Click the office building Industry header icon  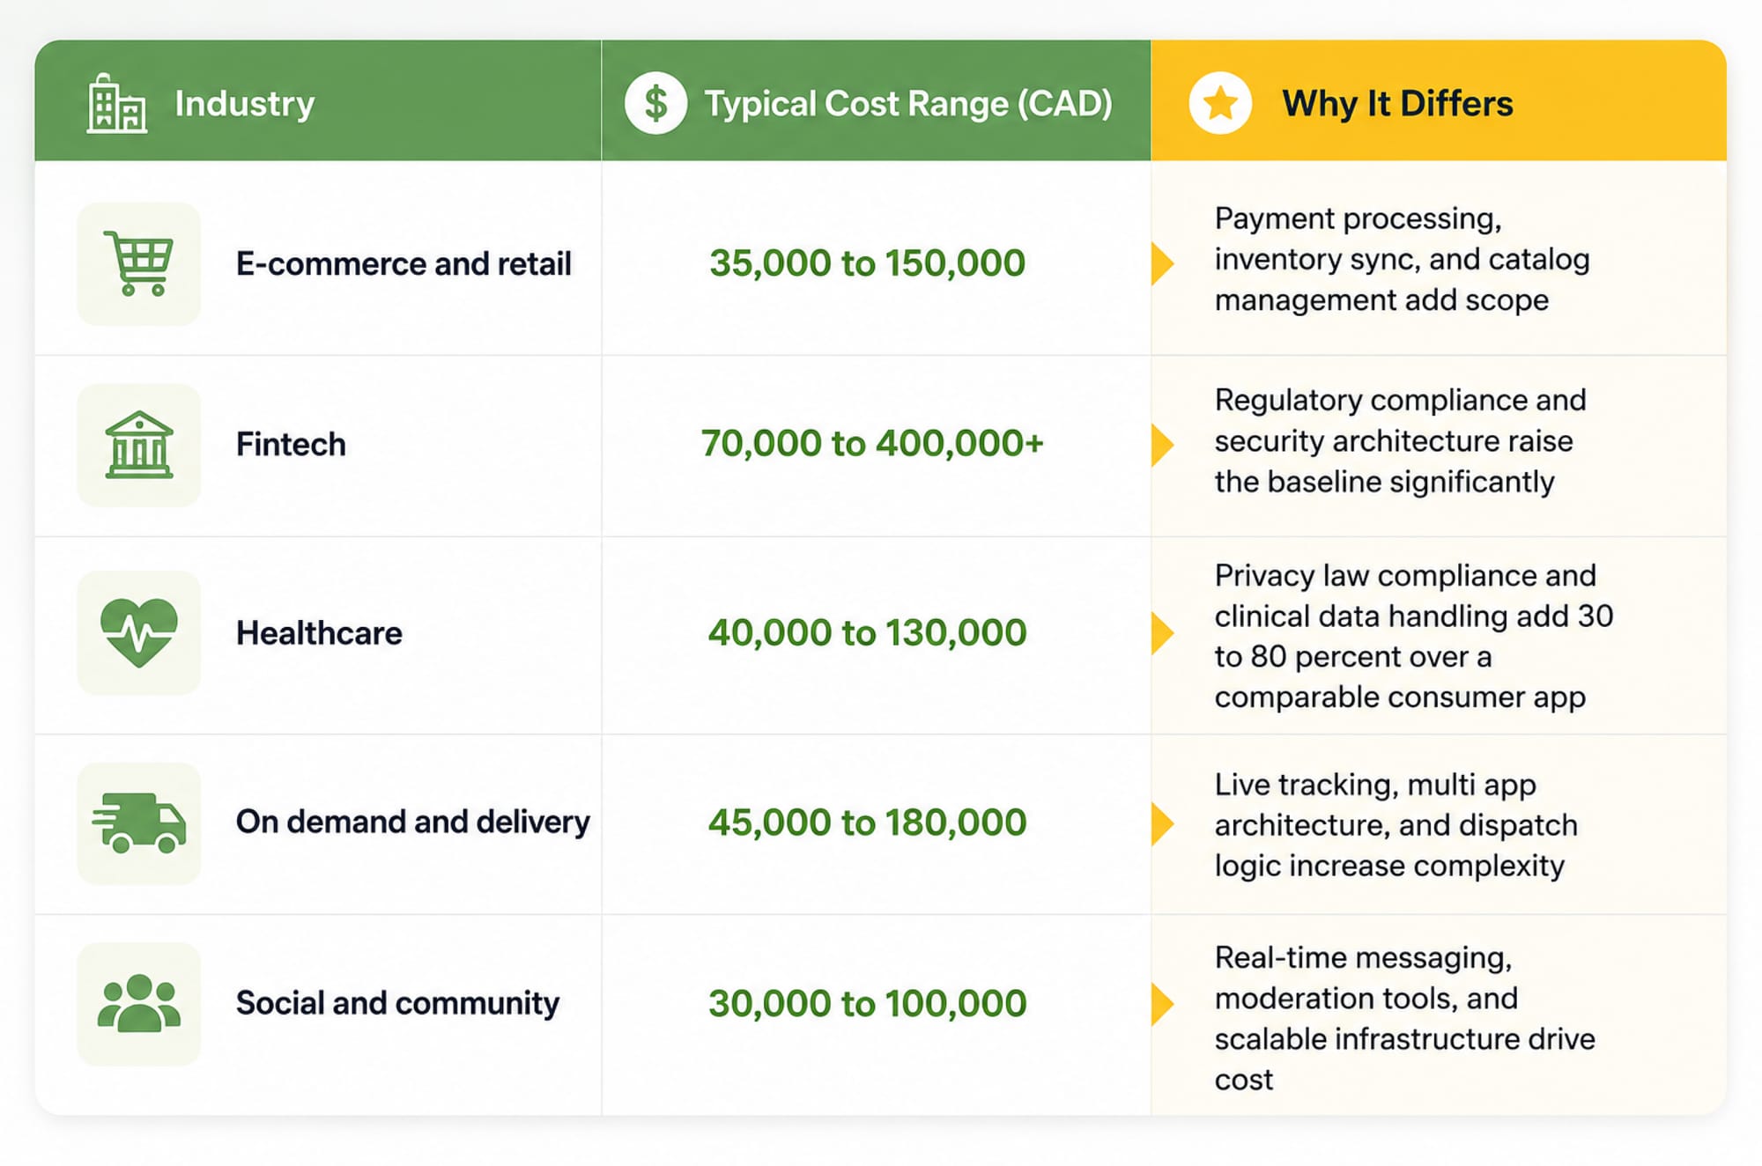coord(116,103)
